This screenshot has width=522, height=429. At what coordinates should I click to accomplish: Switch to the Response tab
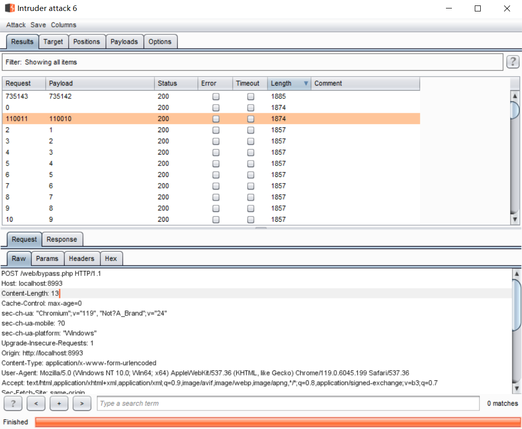62,239
